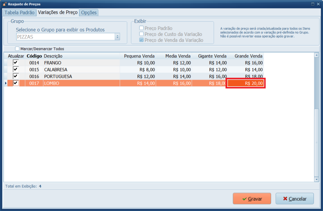Uncheck the Atualizar box for LOMBO

click(x=15, y=83)
